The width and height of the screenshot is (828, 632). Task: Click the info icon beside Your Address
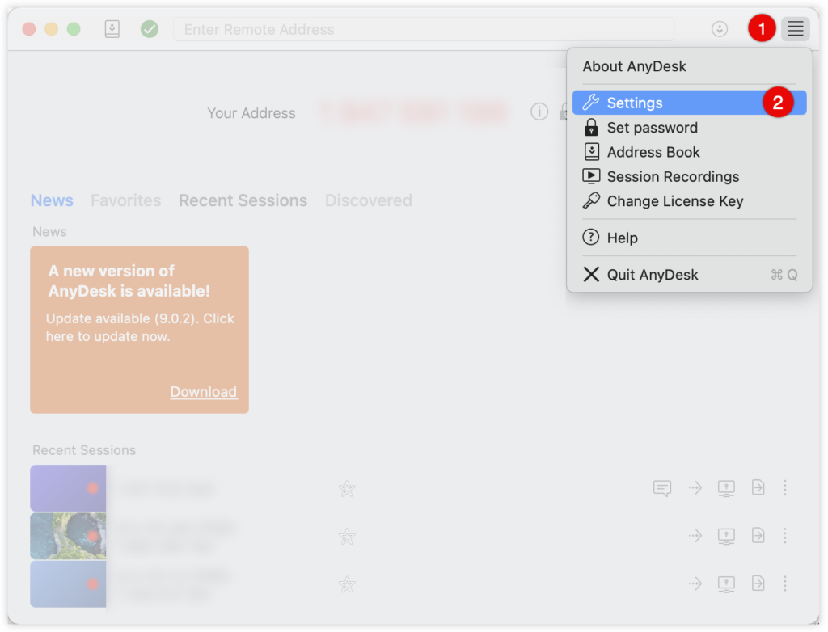[539, 112]
